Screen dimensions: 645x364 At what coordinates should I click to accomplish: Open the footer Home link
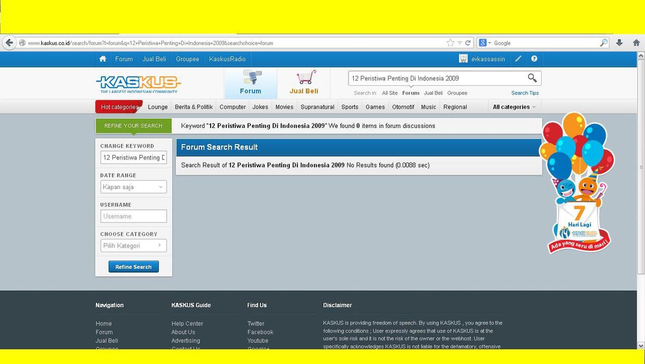pos(104,324)
